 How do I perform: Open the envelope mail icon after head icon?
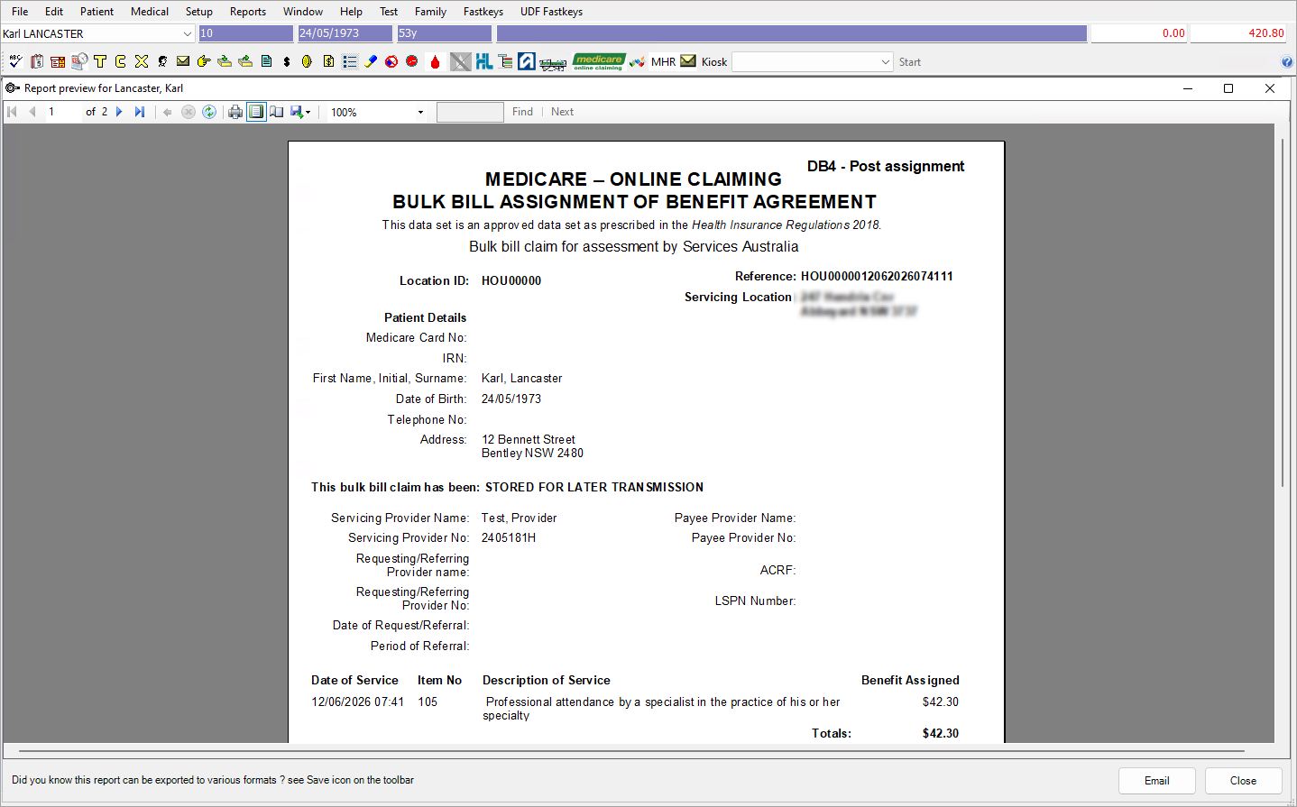[183, 61]
